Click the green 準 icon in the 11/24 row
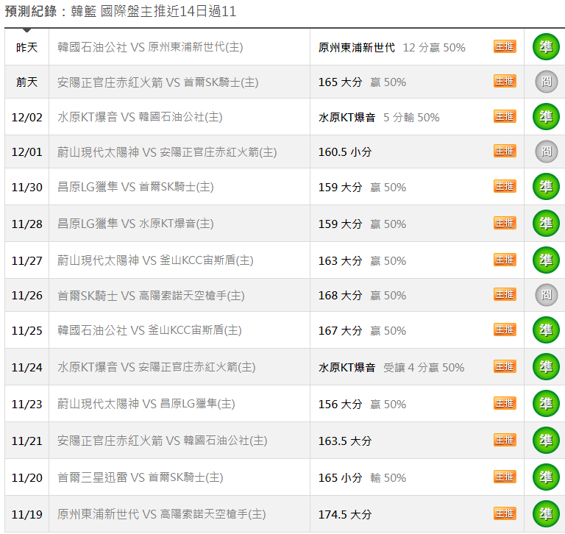This screenshot has width=565, height=534. click(x=546, y=367)
